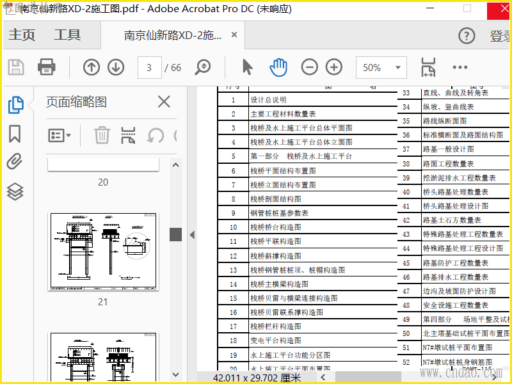Go to next page arrow
The height and width of the screenshot is (384, 512).
(116, 67)
